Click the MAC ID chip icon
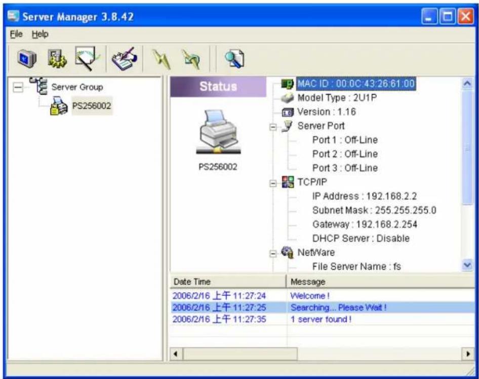The image size is (479, 379). coord(287,84)
